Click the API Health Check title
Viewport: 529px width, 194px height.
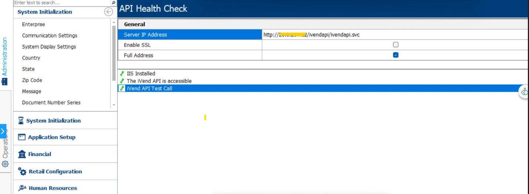click(153, 8)
